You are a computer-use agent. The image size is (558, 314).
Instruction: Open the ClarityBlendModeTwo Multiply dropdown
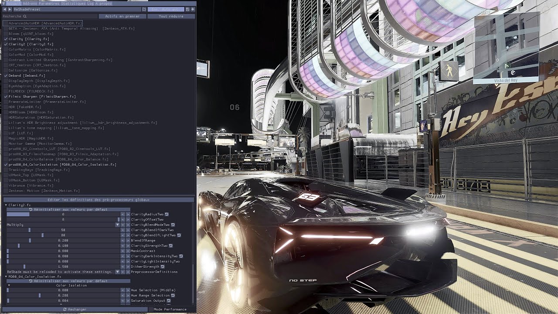[63, 225]
